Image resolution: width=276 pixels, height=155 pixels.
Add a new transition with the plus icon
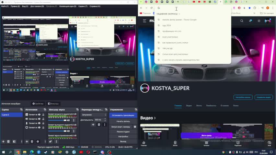tap(93, 125)
